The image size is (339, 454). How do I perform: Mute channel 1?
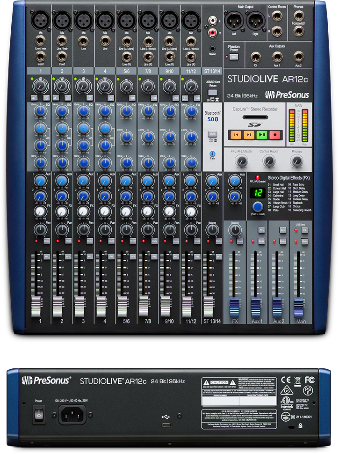click(x=47, y=241)
